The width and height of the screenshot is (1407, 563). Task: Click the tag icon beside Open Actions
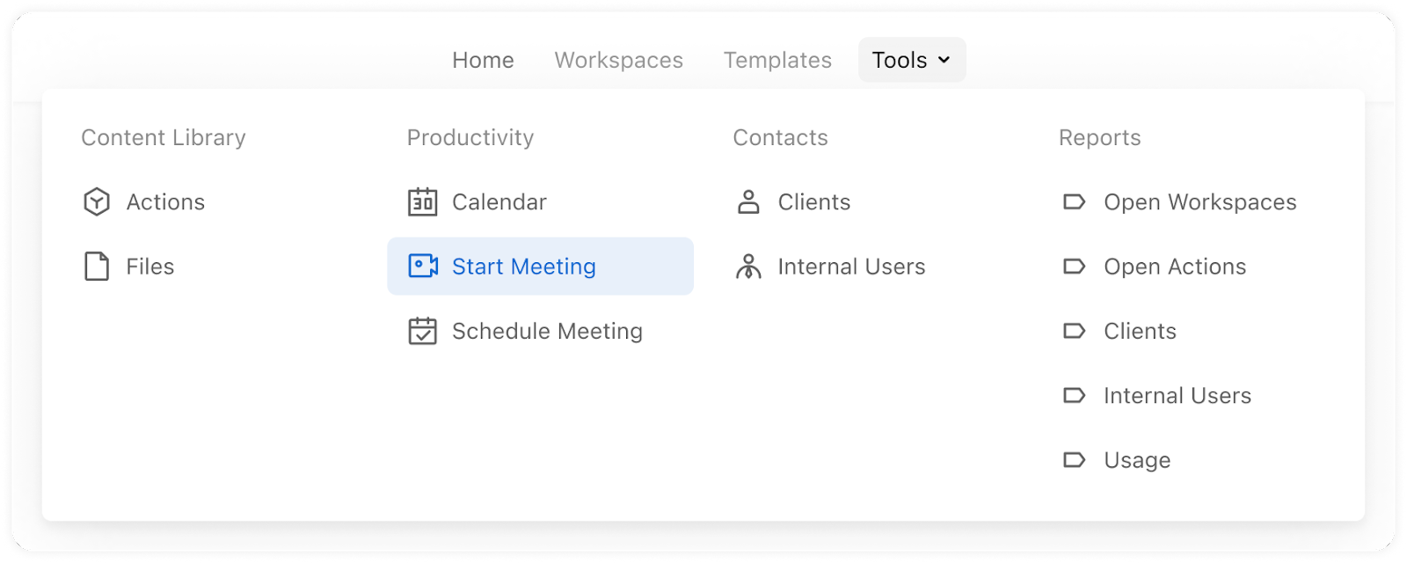pos(1074,266)
